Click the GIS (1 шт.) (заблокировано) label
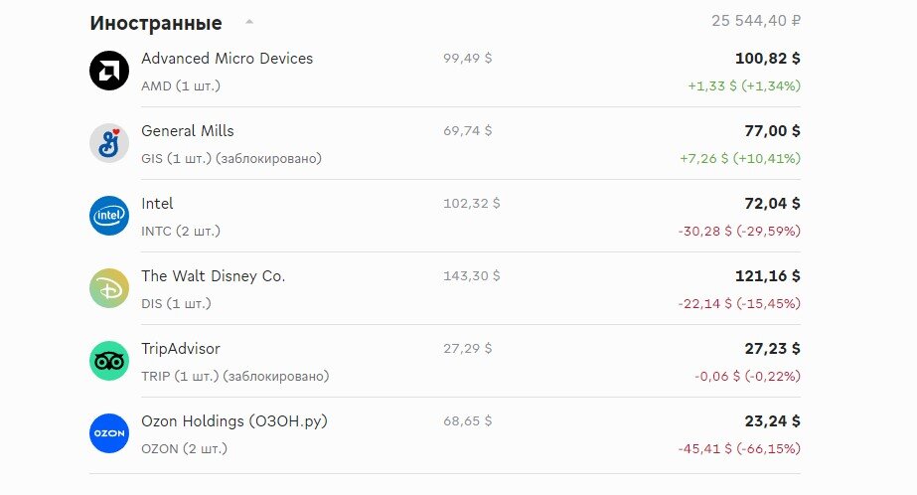The height and width of the screenshot is (495, 917). coord(231,159)
